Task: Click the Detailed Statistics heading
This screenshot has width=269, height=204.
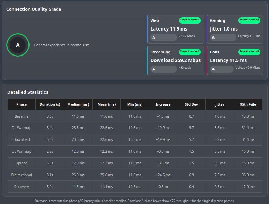Action: click(x=28, y=92)
